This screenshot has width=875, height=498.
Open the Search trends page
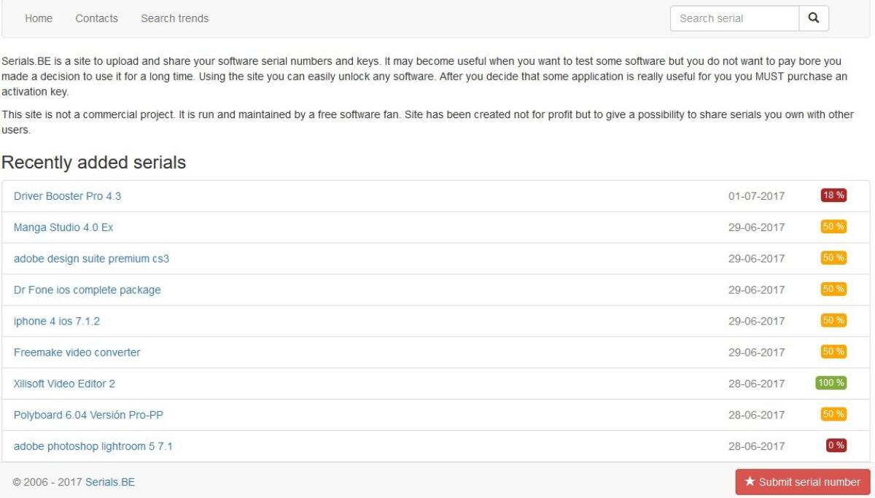(174, 18)
